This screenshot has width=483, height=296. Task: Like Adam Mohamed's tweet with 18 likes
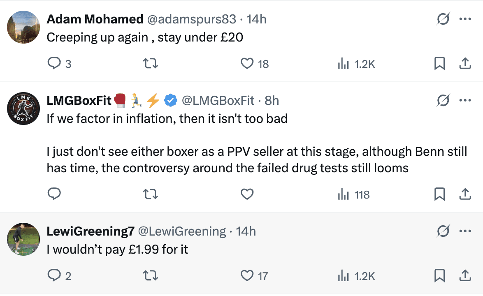tap(247, 64)
